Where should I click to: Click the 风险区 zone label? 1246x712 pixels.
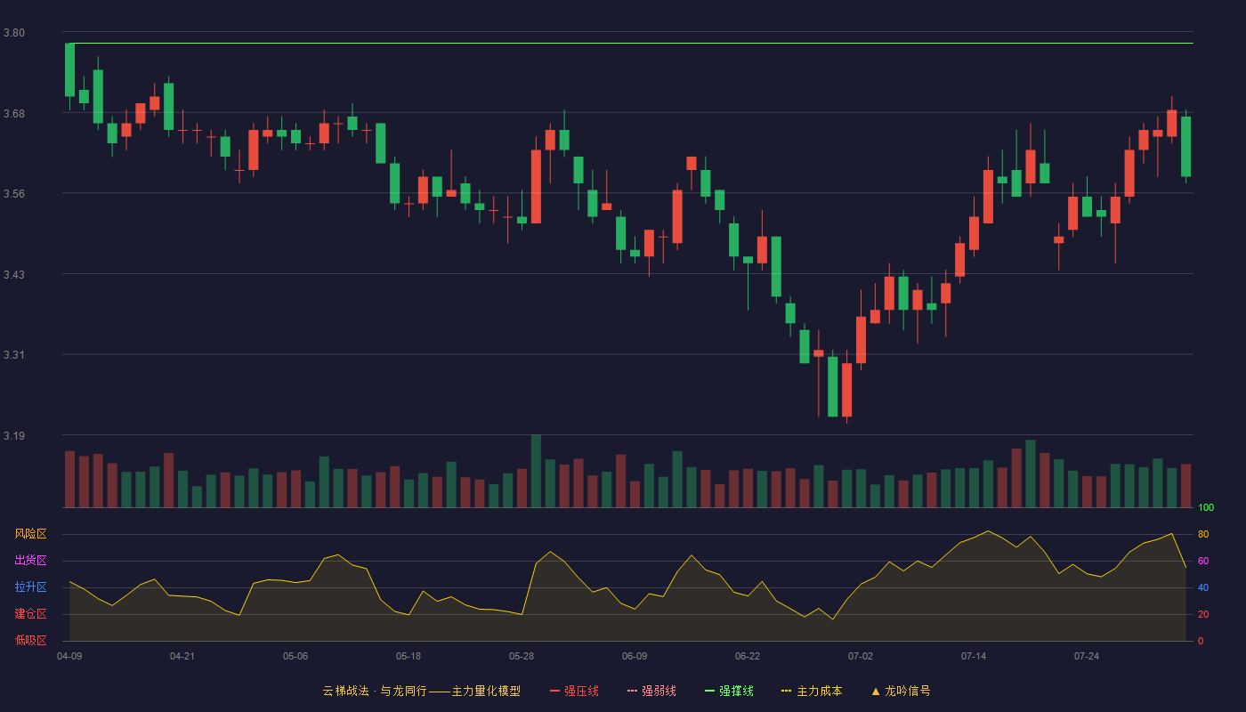point(30,534)
